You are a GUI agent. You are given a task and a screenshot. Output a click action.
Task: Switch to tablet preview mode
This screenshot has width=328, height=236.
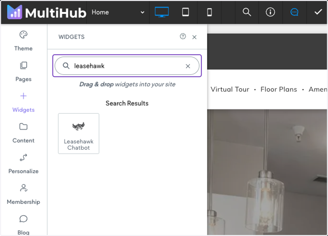point(186,12)
